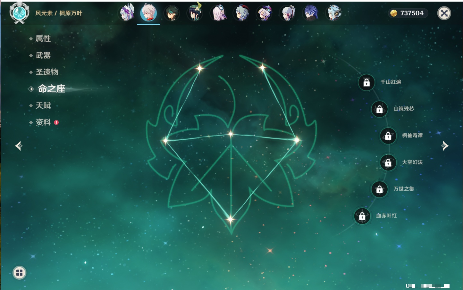Go to previous character with left arrow
Viewport: 463px width, 290px height.
click(19, 146)
